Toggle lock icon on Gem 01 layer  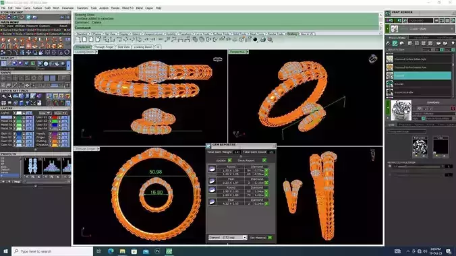24,133
